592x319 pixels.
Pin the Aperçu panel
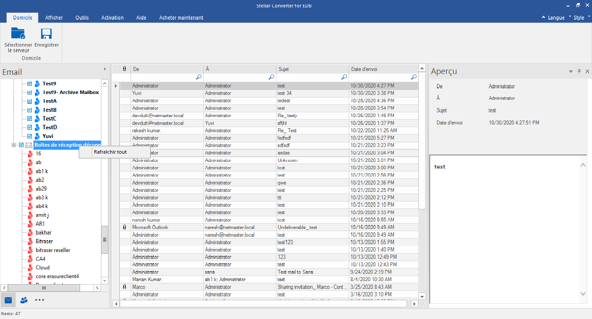click(579, 71)
